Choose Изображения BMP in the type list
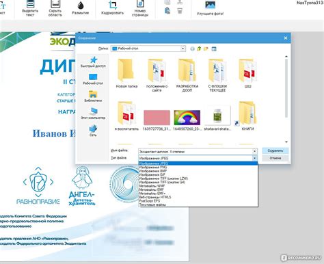 coord(198,171)
